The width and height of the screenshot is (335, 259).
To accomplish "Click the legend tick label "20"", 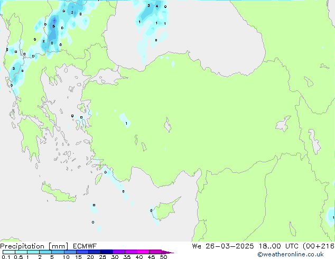I will click(90, 257).
